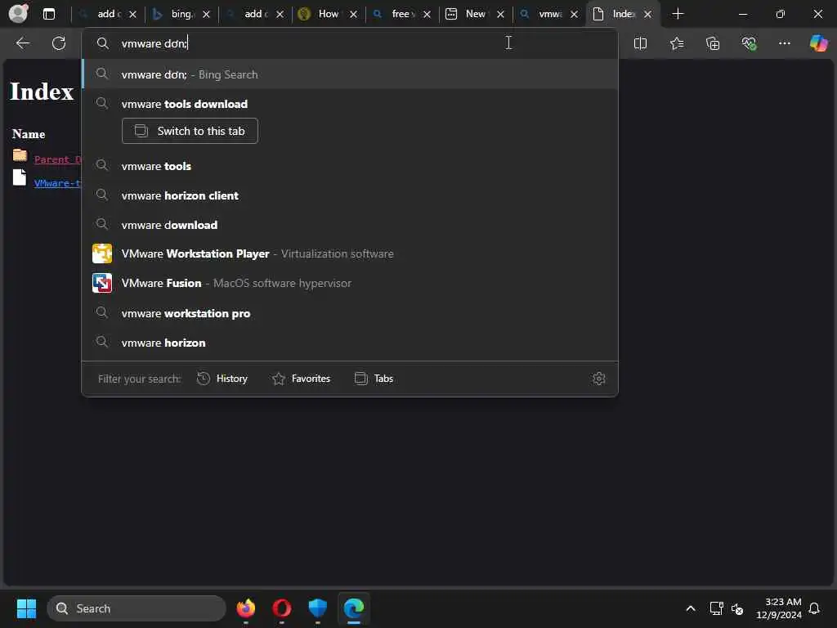
Task: Click the Parent Directory folder icon
Action: 20,155
